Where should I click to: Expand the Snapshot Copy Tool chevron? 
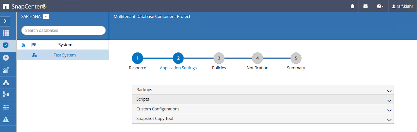[389, 120]
